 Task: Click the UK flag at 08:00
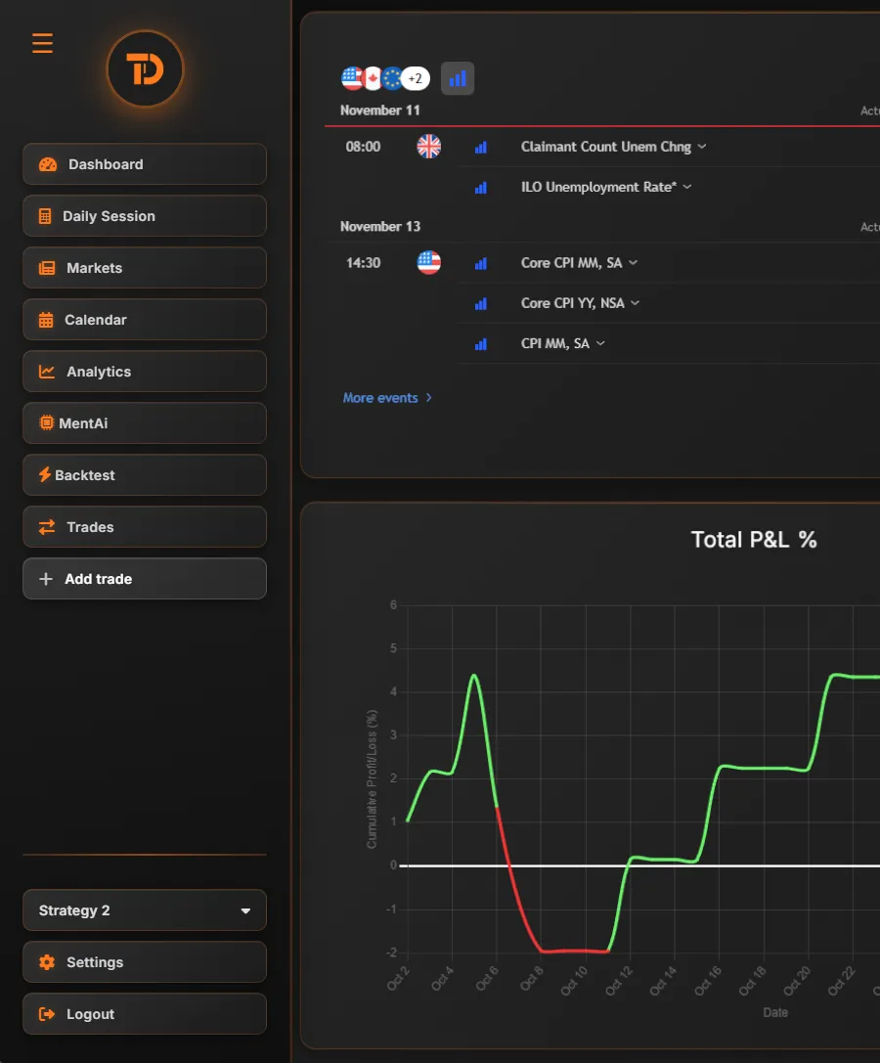pos(428,147)
